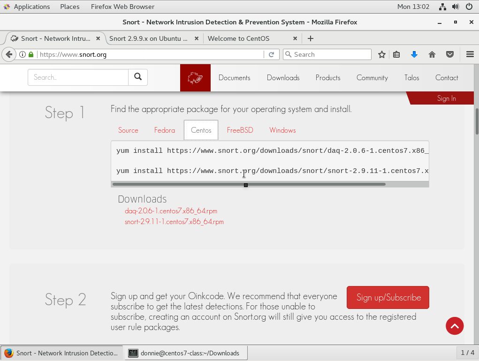
Task: Open Firefox Web Browser app menu
Action: point(122,7)
